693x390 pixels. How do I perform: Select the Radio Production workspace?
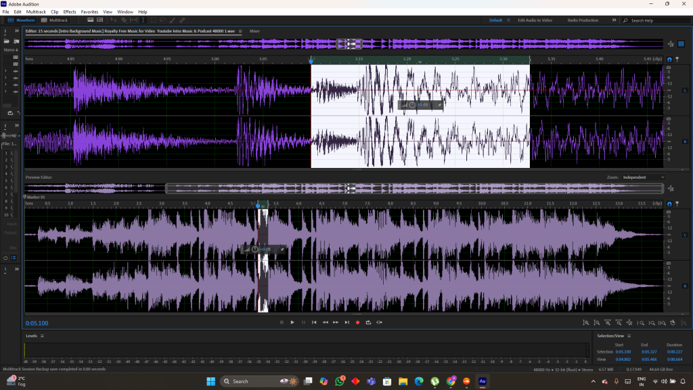[x=583, y=20]
